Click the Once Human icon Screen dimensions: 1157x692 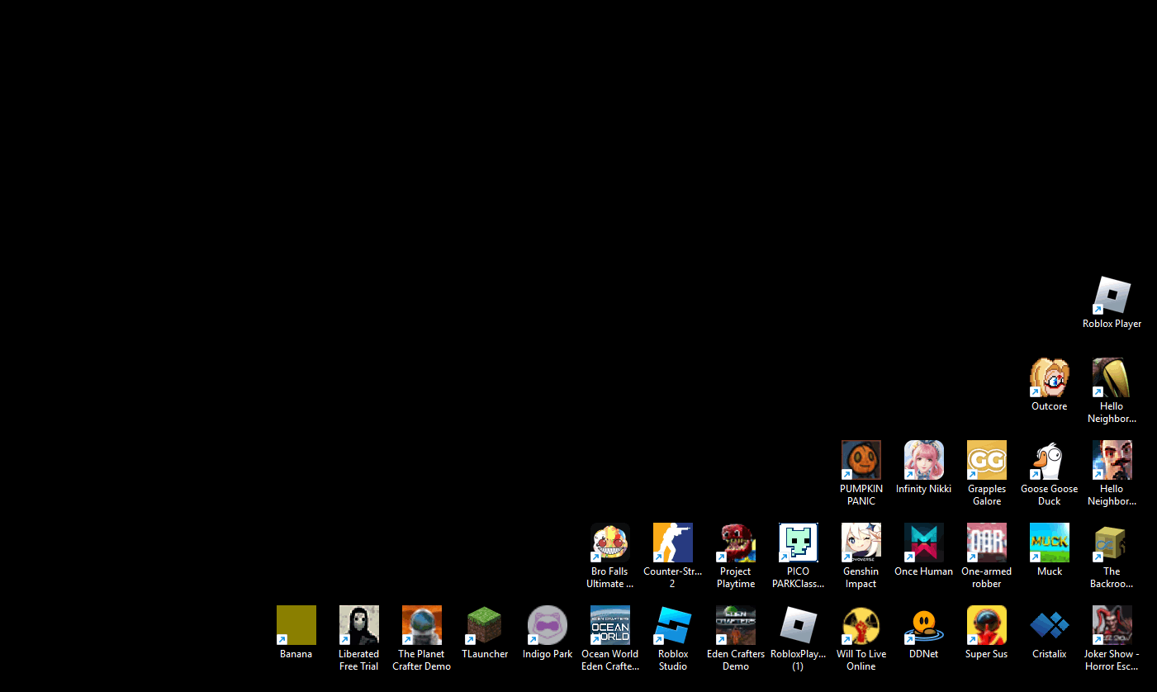(x=923, y=543)
